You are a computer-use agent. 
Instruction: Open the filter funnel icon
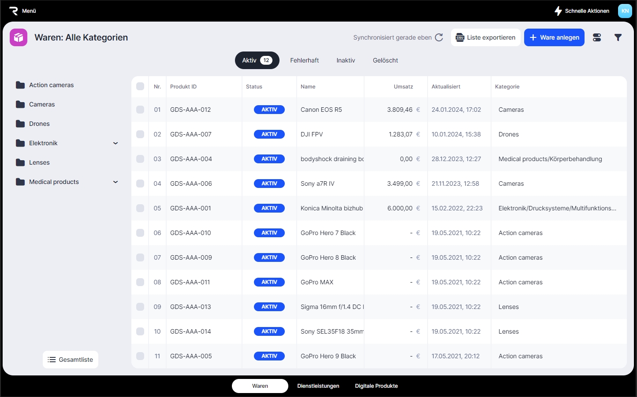click(x=618, y=37)
